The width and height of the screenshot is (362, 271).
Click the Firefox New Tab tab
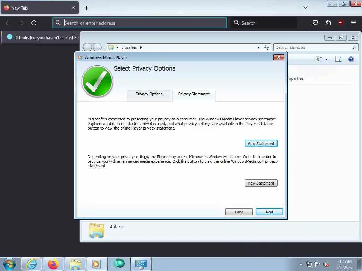coord(40,8)
